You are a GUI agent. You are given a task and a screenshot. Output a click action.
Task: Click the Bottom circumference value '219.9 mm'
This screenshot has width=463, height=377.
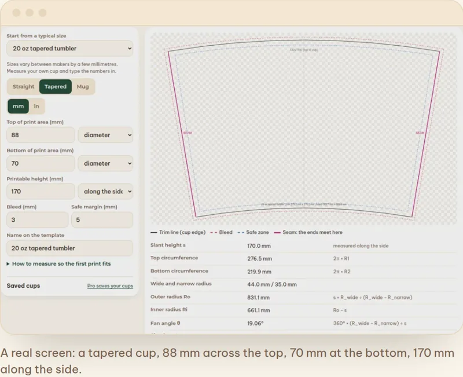(x=259, y=272)
